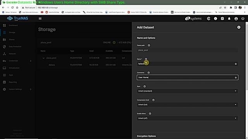This screenshot has height=139, width=248.
Task: Click the 96.00 KiB used value
Action: point(94,65)
